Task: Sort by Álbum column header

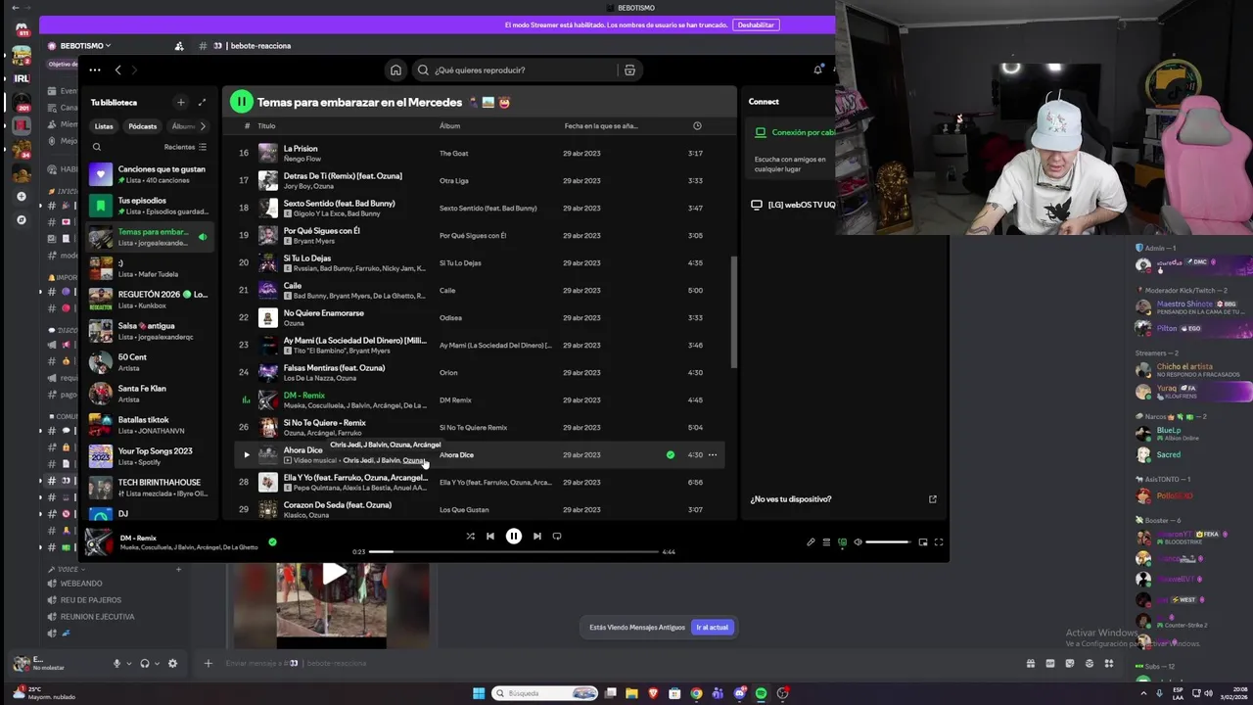Action: tap(449, 125)
